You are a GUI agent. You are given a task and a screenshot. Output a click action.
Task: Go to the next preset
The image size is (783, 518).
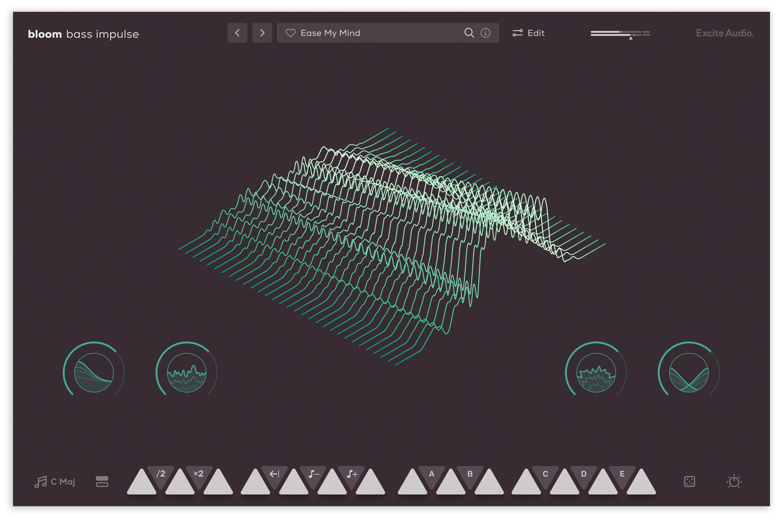[262, 33]
